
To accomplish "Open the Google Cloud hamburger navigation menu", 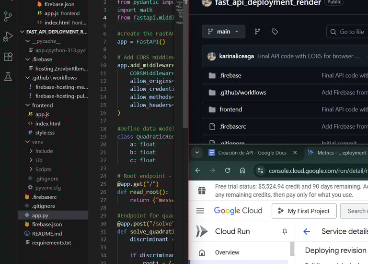I will (x=200, y=211).
